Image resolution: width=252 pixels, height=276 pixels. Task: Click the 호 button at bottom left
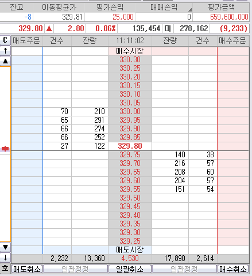click(5, 269)
